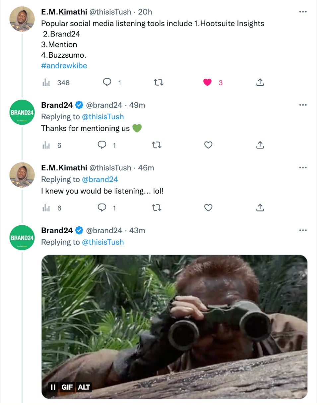Open the #andrewkibe hashtag
The image size is (333, 405).
click(x=64, y=66)
